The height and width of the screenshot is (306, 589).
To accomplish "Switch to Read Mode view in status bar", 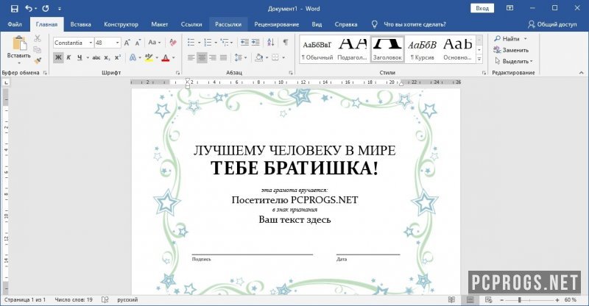I will (x=451, y=299).
